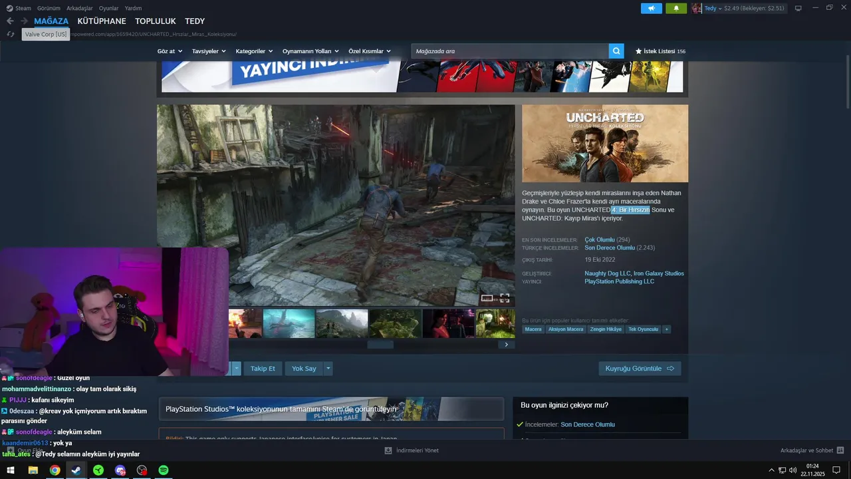Image resolution: width=851 pixels, height=479 pixels.
Task: Open File Explorer from taskbar
Action: pyautogui.click(x=33, y=470)
